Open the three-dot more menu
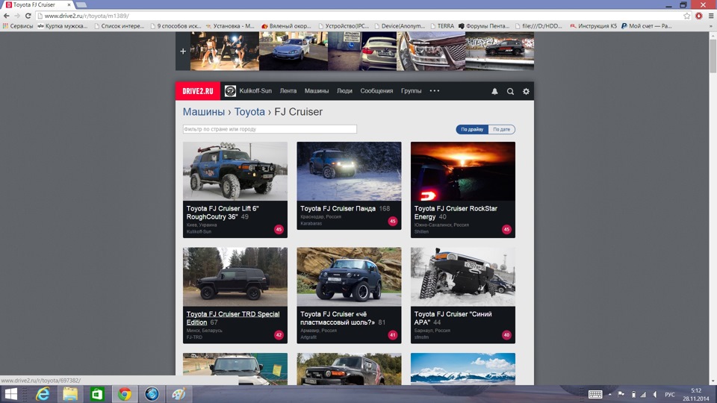Image resolution: width=717 pixels, height=403 pixels. point(435,91)
